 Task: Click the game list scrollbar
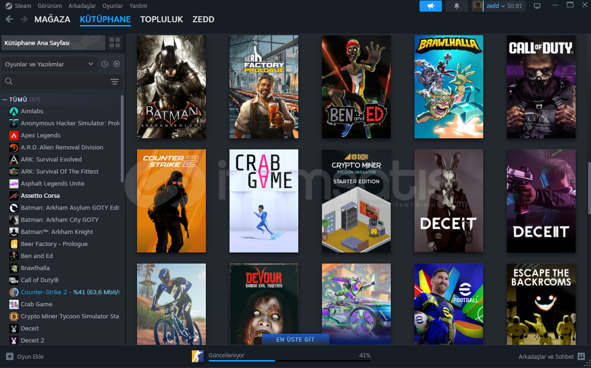[122, 138]
